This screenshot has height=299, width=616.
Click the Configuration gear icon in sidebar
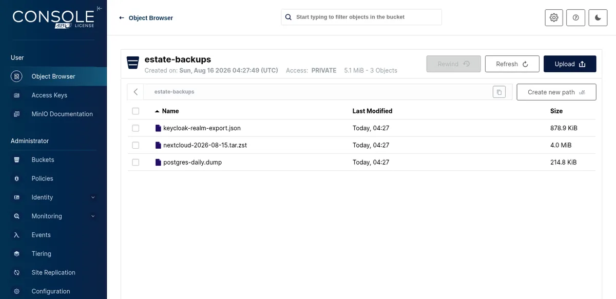pyautogui.click(x=17, y=291)
